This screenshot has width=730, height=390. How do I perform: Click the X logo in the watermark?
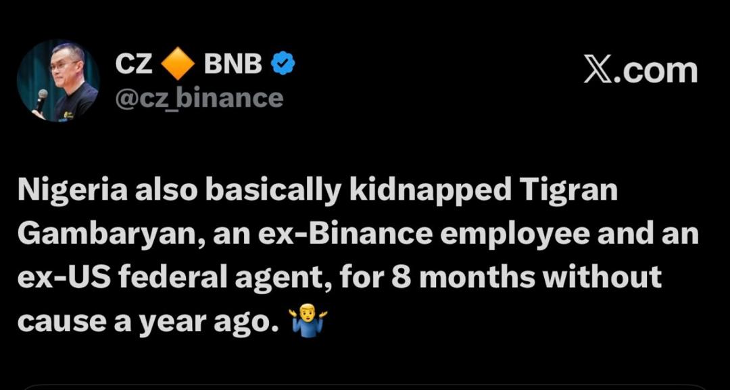pos(597,70)
